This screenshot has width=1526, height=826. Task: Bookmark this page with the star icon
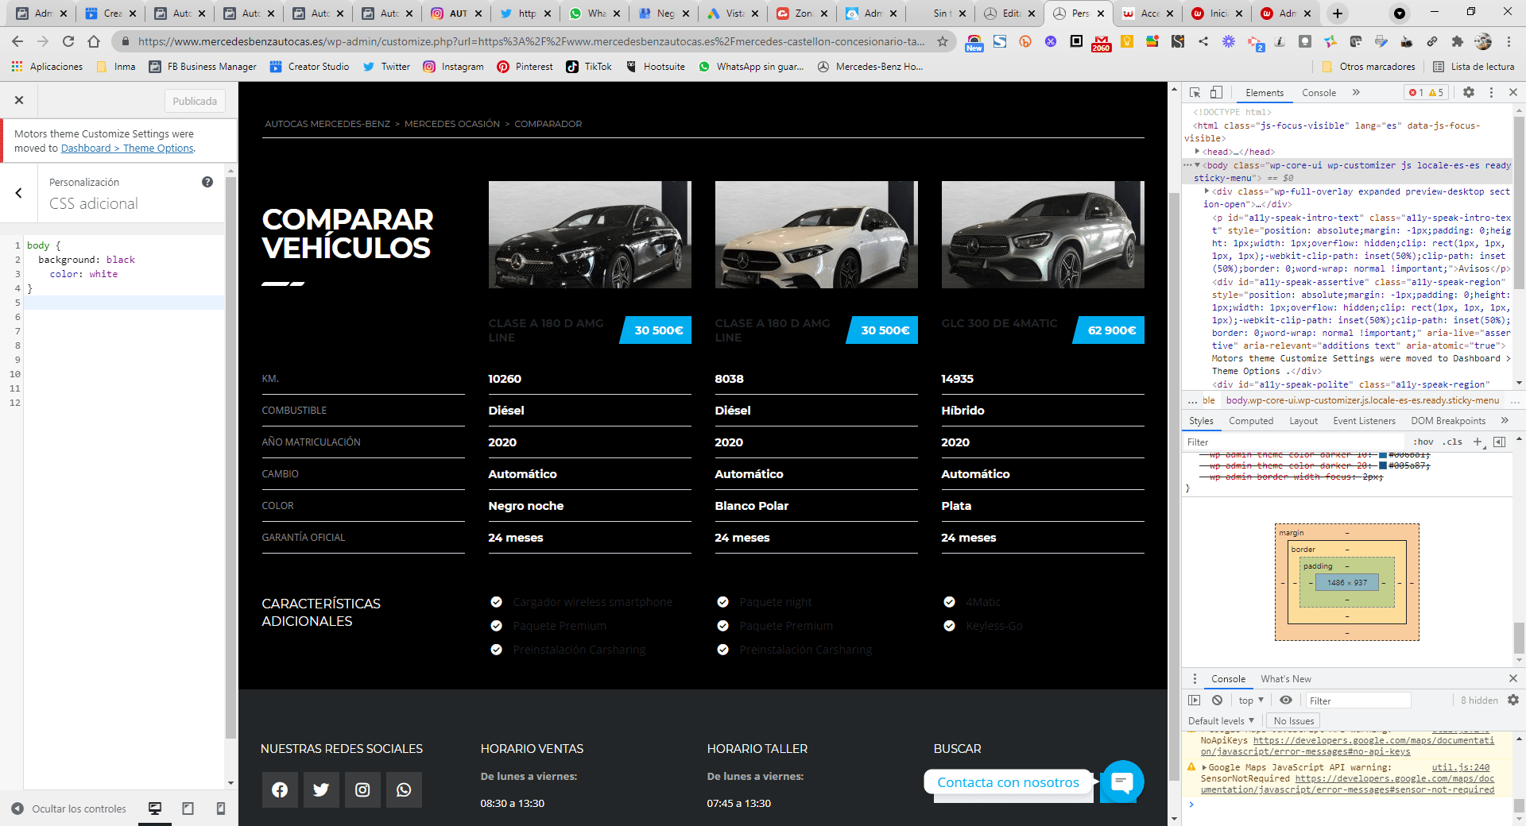[943, 41]
